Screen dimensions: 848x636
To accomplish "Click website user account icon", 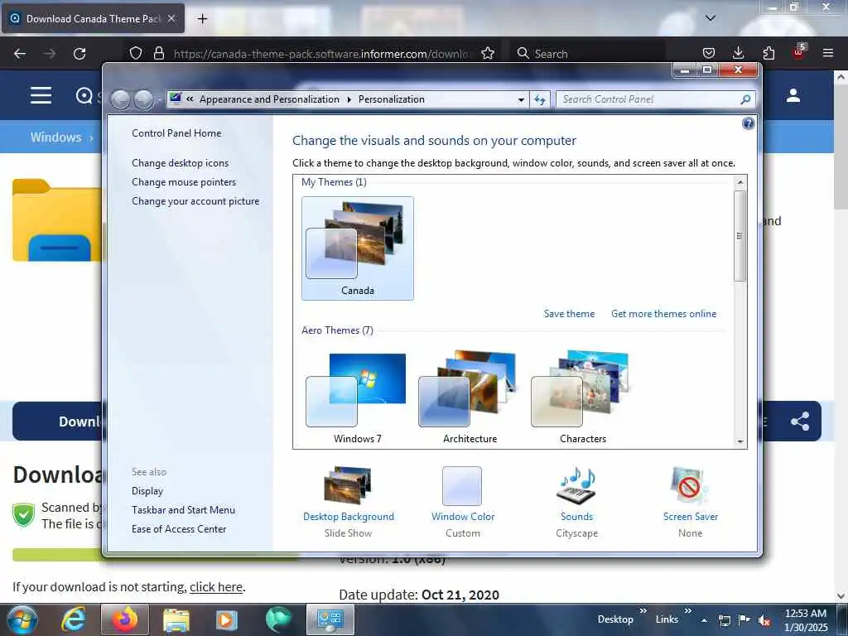I will point(793,95).
